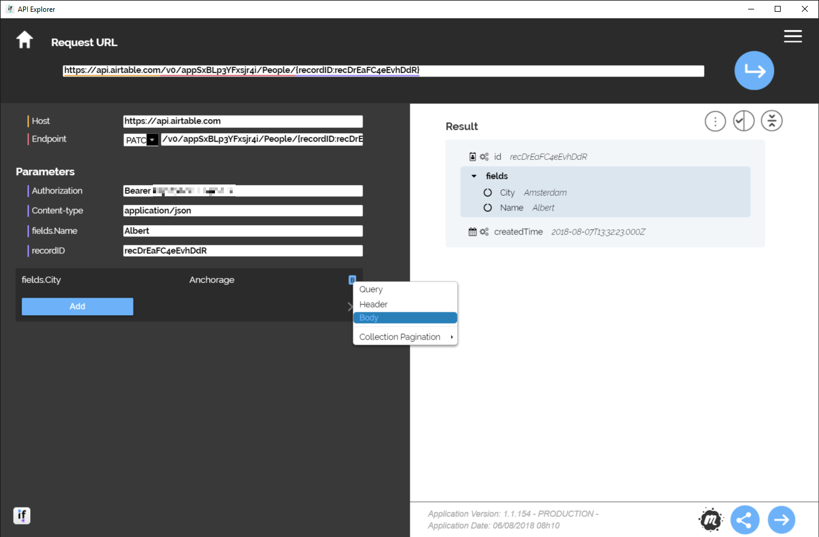Click the Result checkmark circle icon

(x=743, y=121)
